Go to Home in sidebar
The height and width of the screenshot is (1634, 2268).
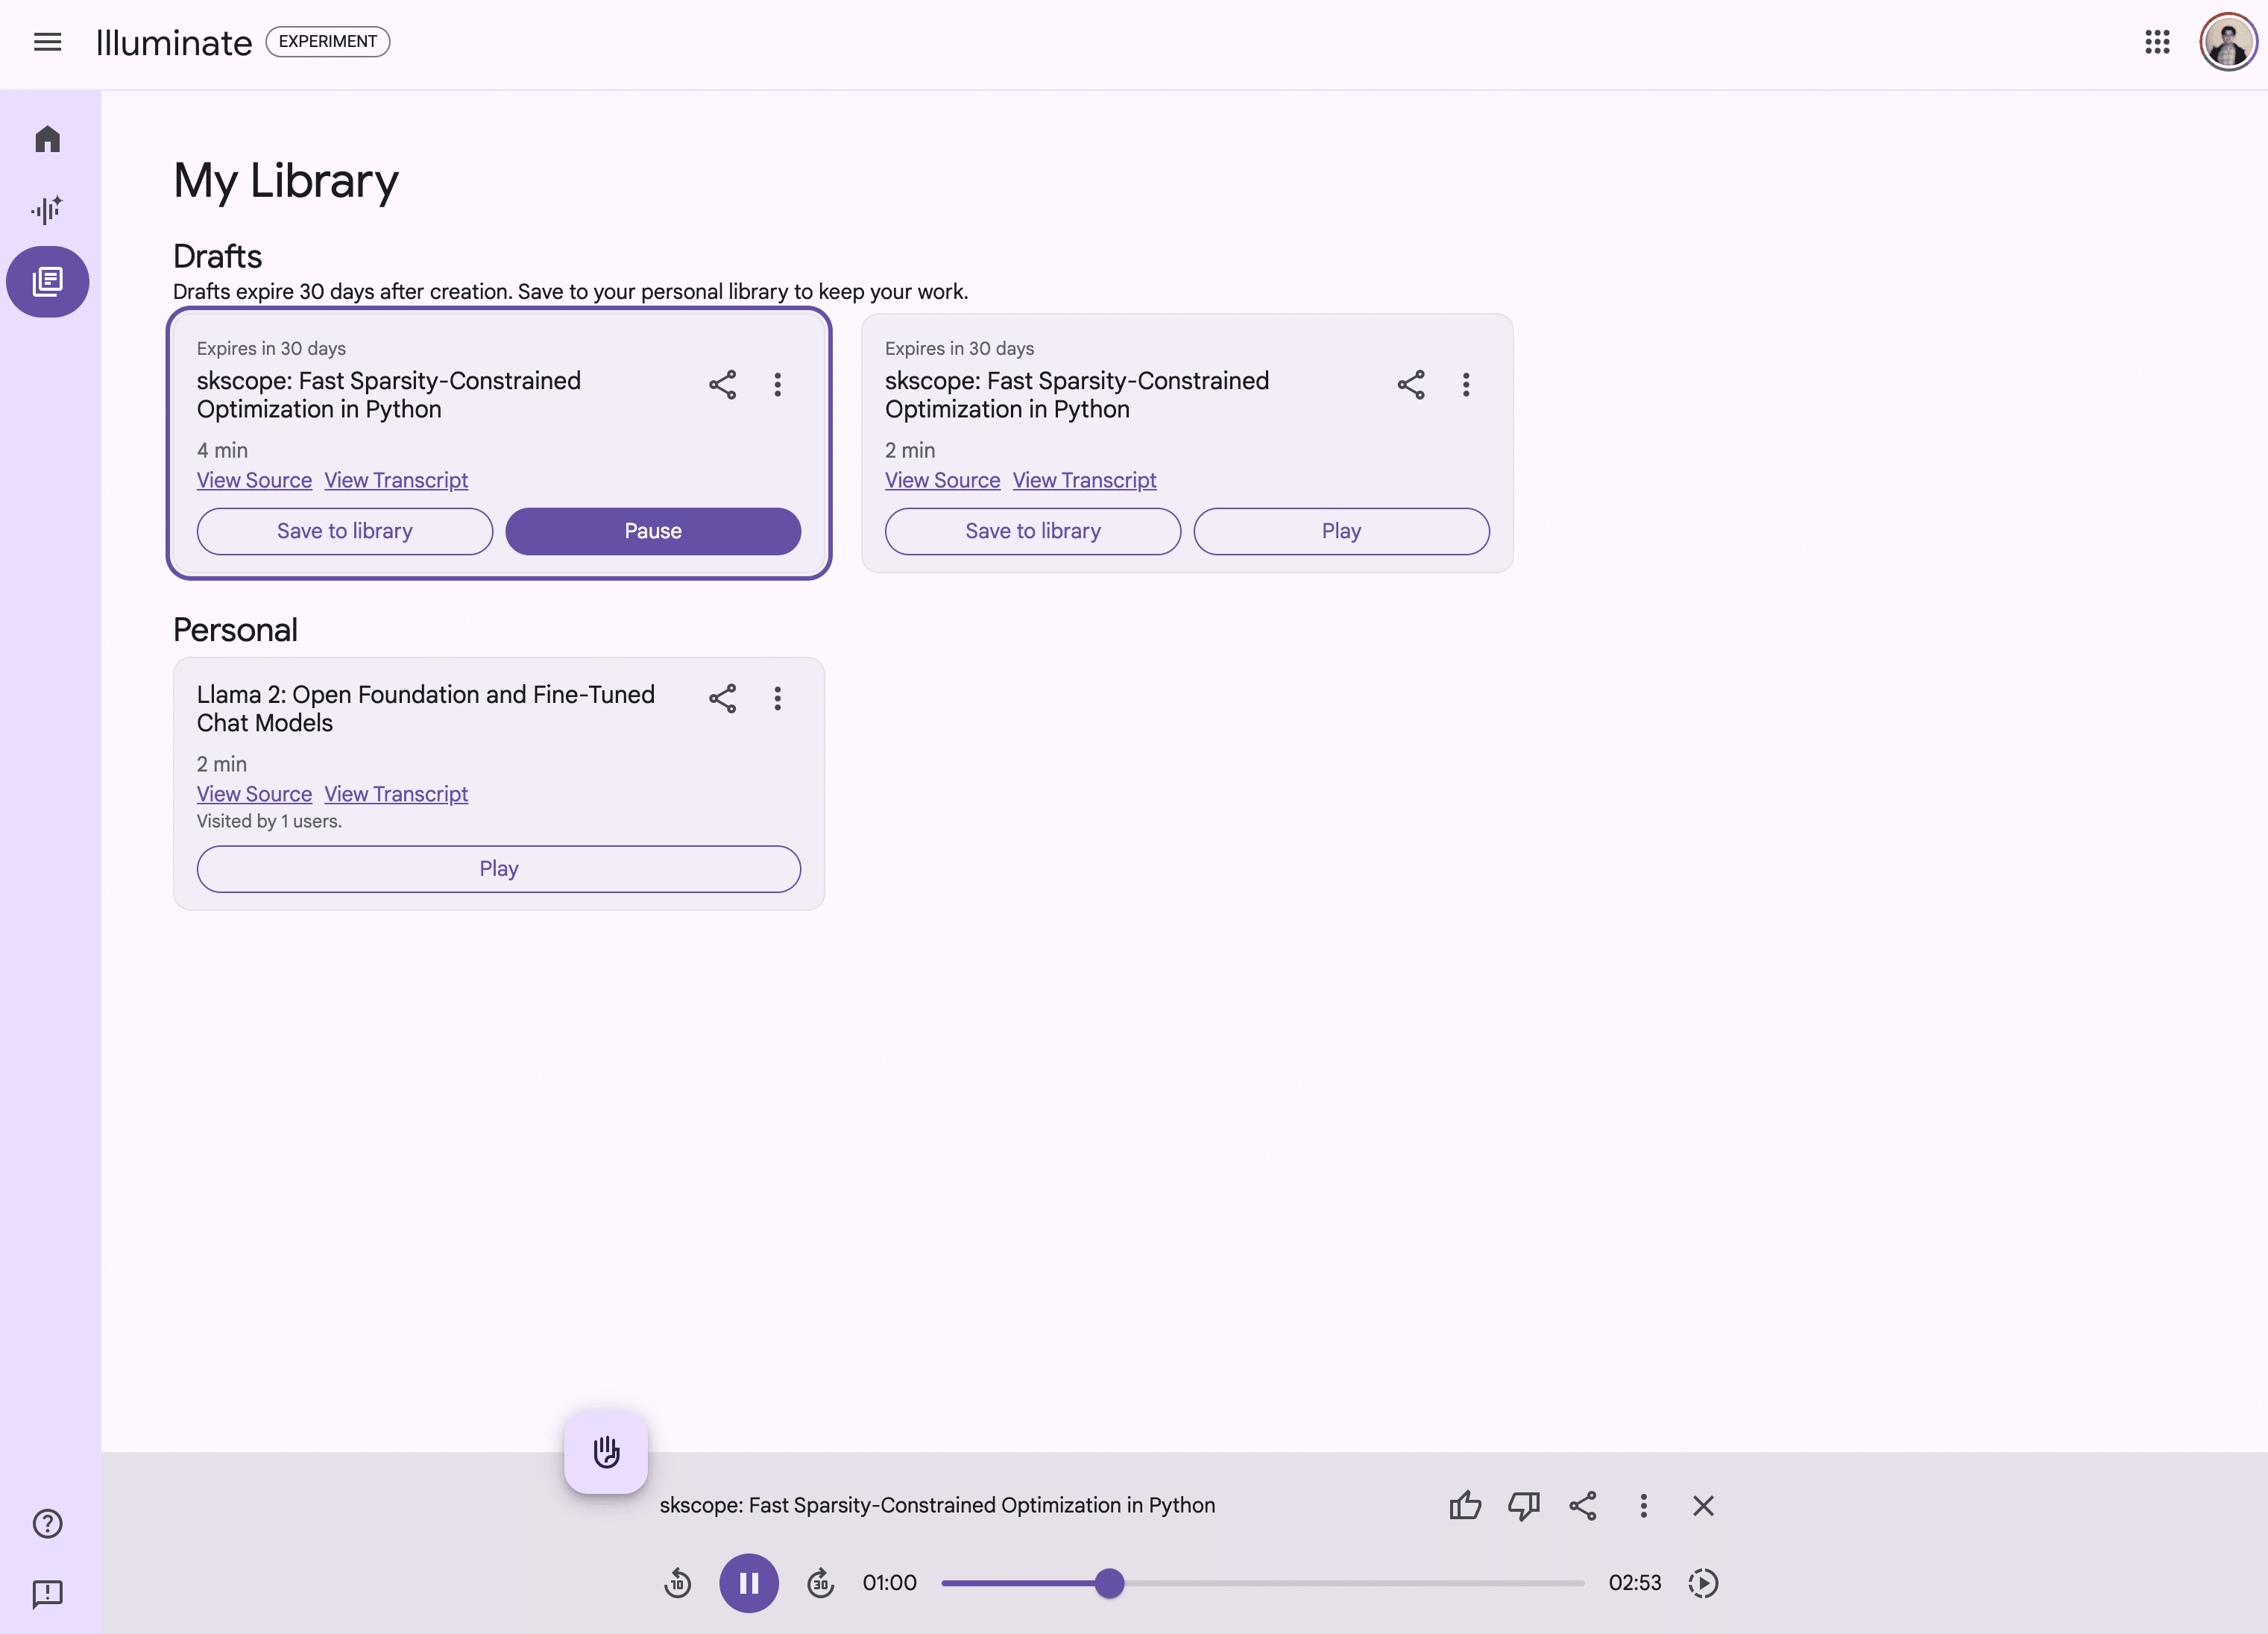[x=47, y=139]
